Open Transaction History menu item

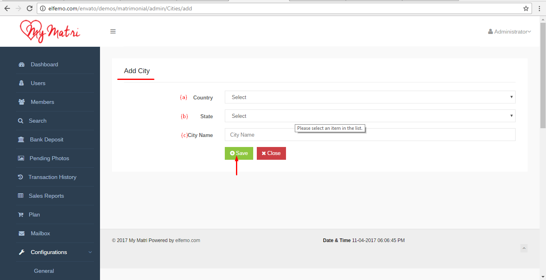point(52,177)
